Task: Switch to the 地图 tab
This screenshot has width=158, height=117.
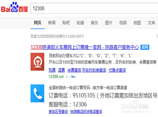Action: pos(137,23)
